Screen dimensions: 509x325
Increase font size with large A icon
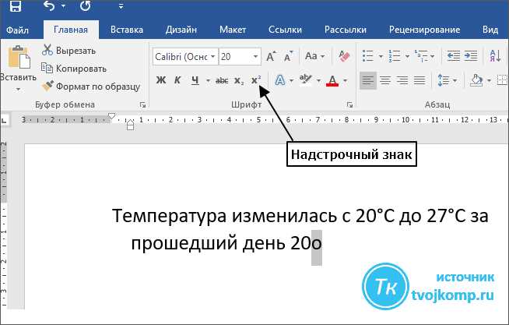[x=271, y=57]
